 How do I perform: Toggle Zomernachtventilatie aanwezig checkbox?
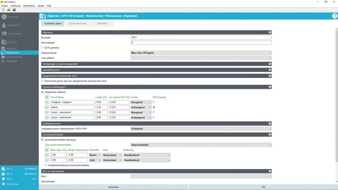click(x=42, y=140)
